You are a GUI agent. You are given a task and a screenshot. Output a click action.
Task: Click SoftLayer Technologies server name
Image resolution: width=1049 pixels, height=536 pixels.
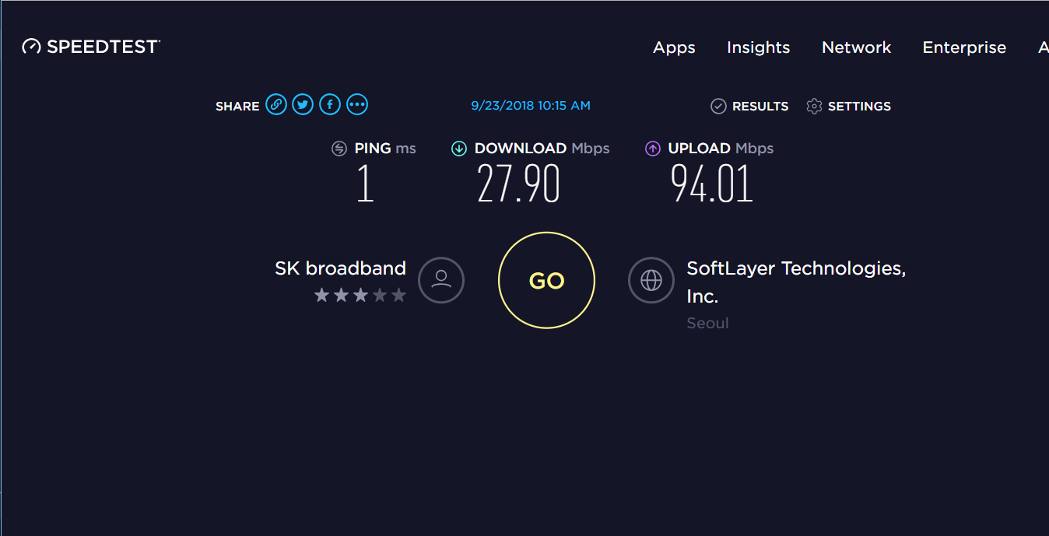(x=795, y=269)
